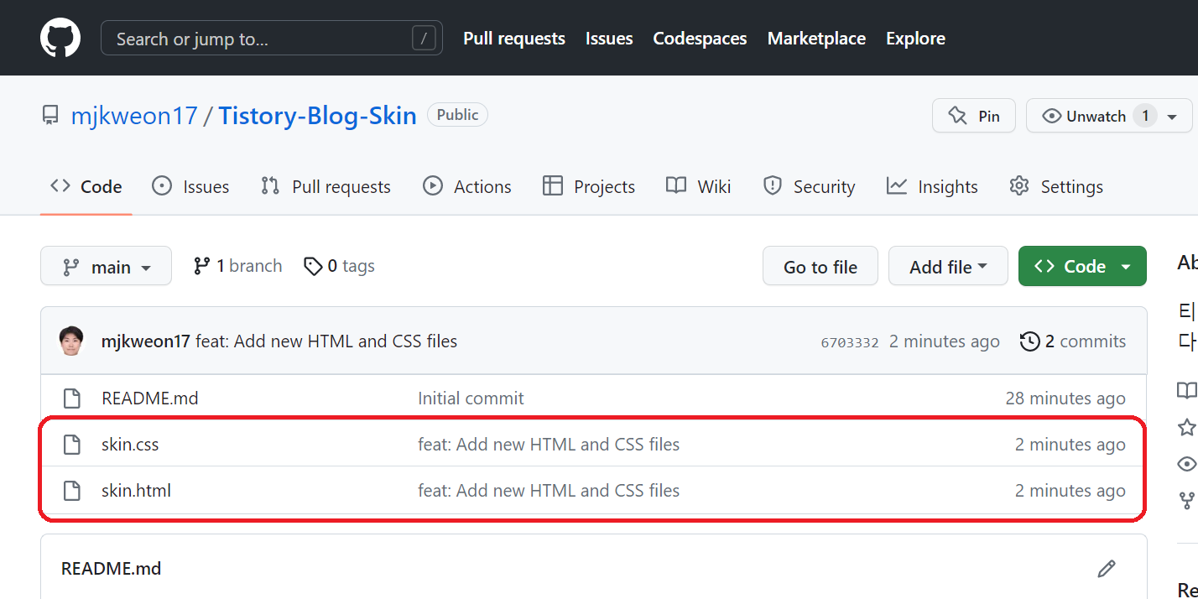Edit README with the pencil icon
Image resolution: width=1198 pixels, height=599 pixels.
point(1107,569)
